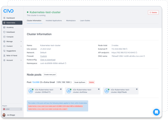Click the '3 nodes' node total value
Viewport: 168px width, 120px height.
[115, 45]
